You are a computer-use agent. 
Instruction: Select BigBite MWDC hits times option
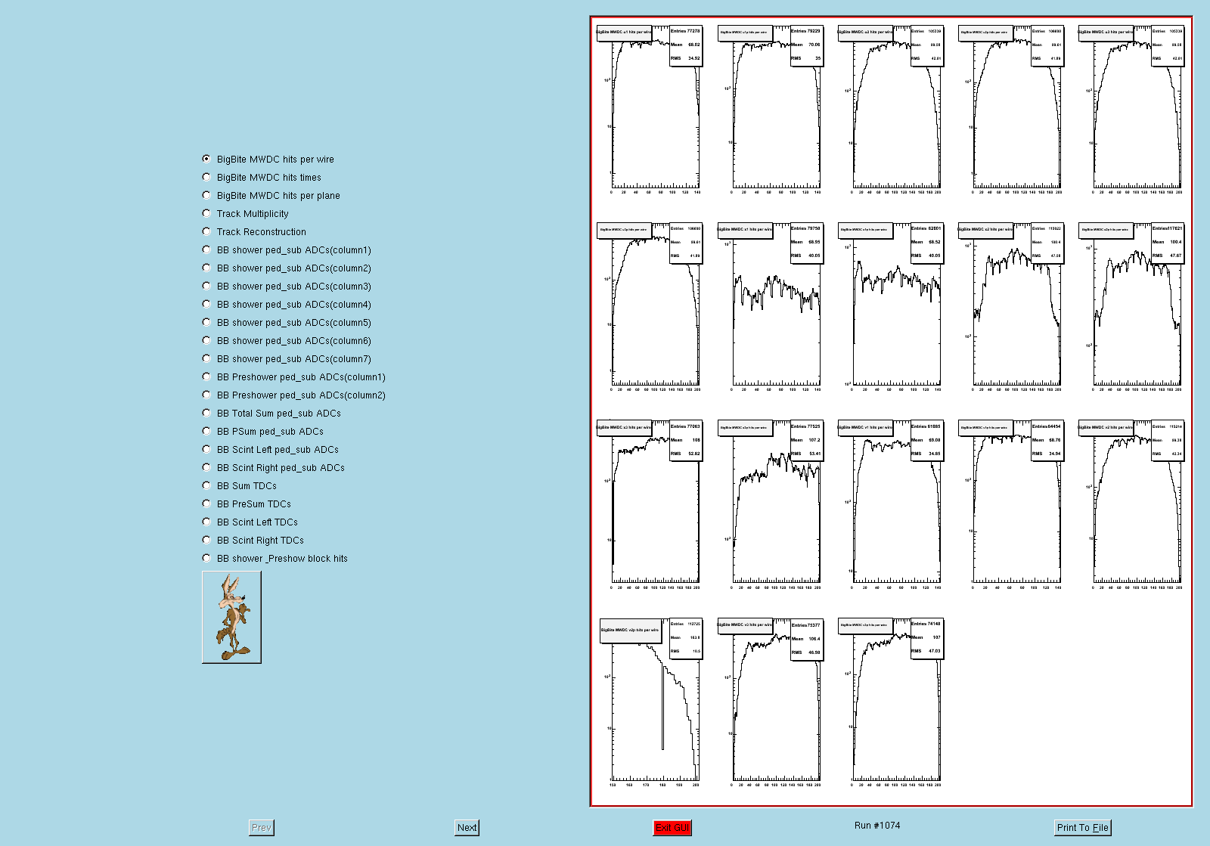[x=262, y=178]
